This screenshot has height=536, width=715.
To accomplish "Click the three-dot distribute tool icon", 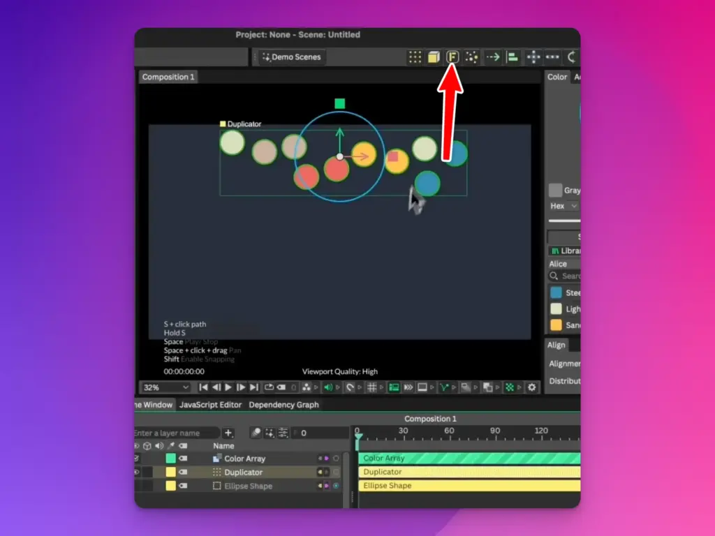I will 552,57.
